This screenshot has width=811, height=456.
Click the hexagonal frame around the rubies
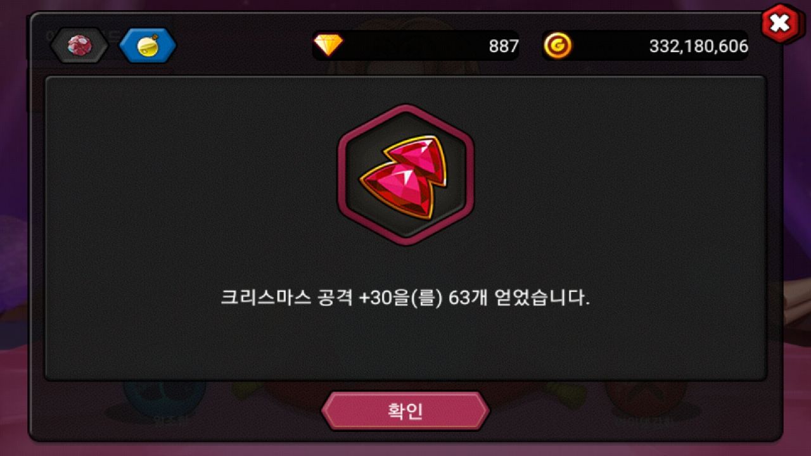[x=405, y=175]
